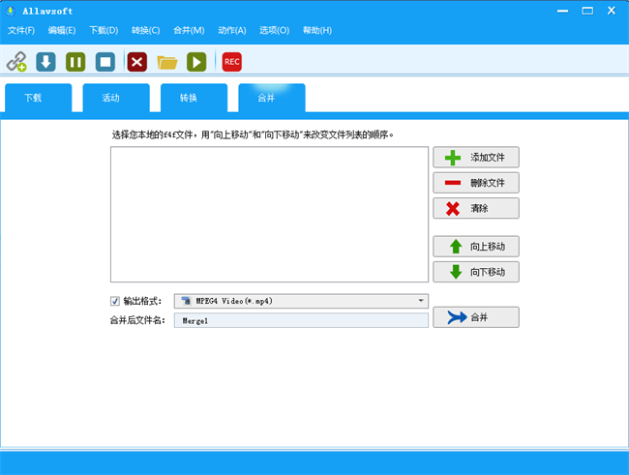629x475 pixels.
Task: Click the 合并后文件名 text field
Action: (x=301, y=320)
